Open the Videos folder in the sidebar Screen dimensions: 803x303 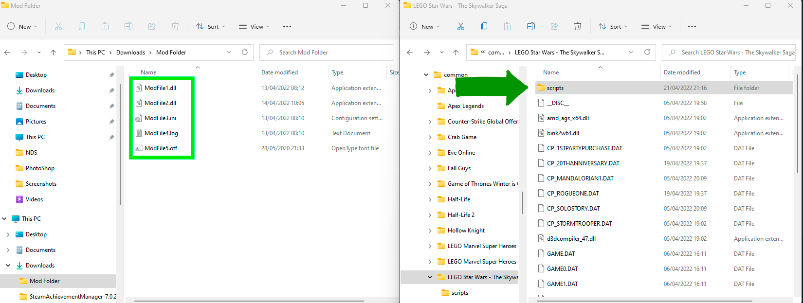click(34, 199)
